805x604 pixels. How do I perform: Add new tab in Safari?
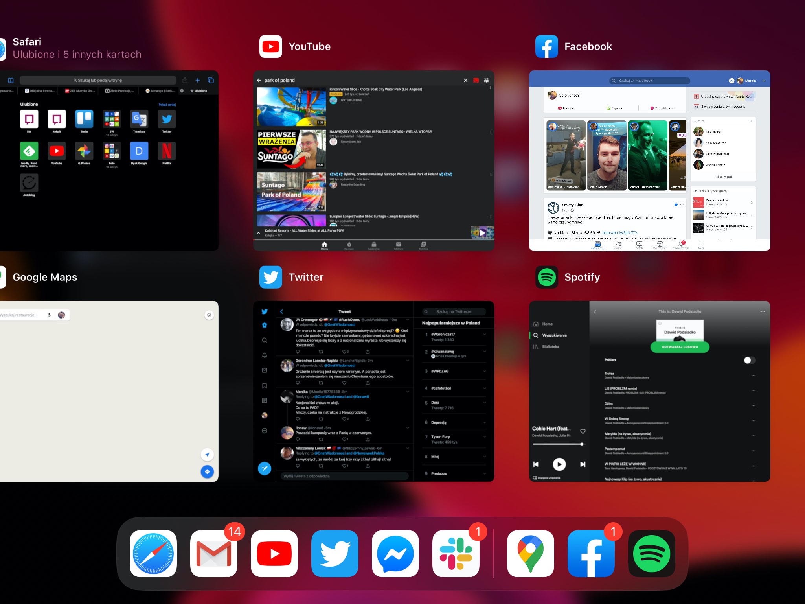198,80
